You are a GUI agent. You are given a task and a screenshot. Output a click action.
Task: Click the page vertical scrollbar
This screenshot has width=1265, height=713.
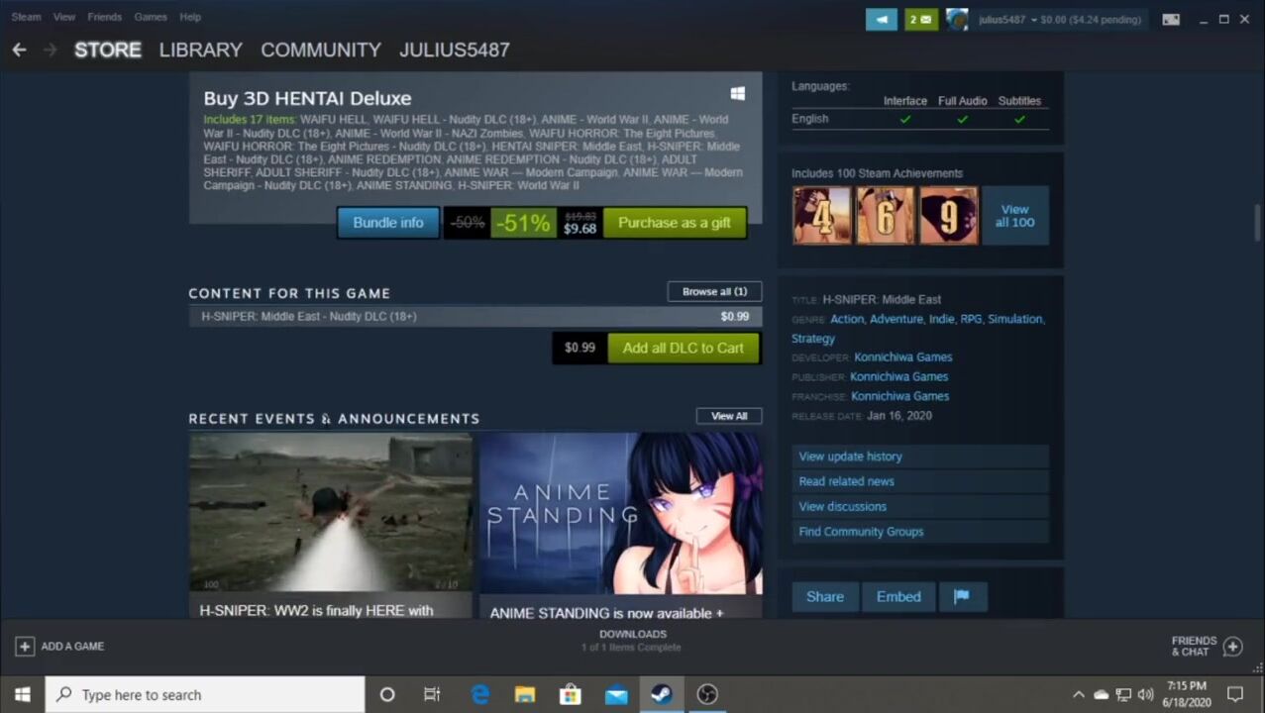coord(1257,223)
